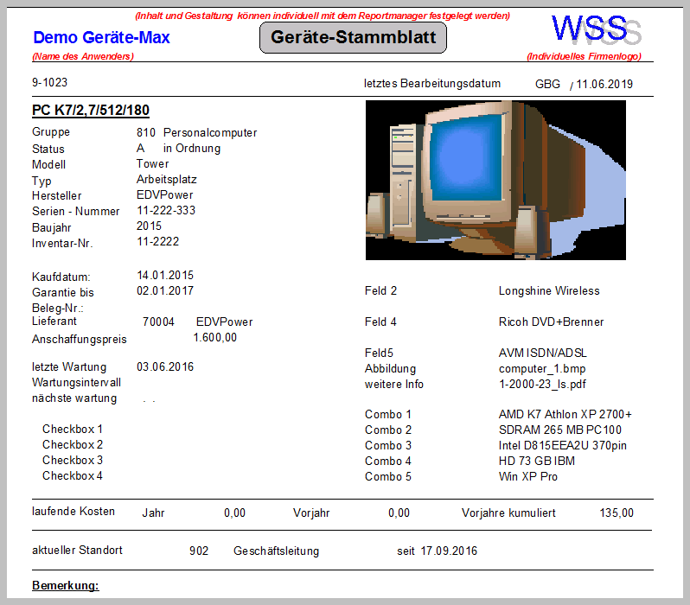The height and width of the screenshot is (605, 690).
Task: Click the Geräte-Stammblatt title button
Action: pos(353,38)
